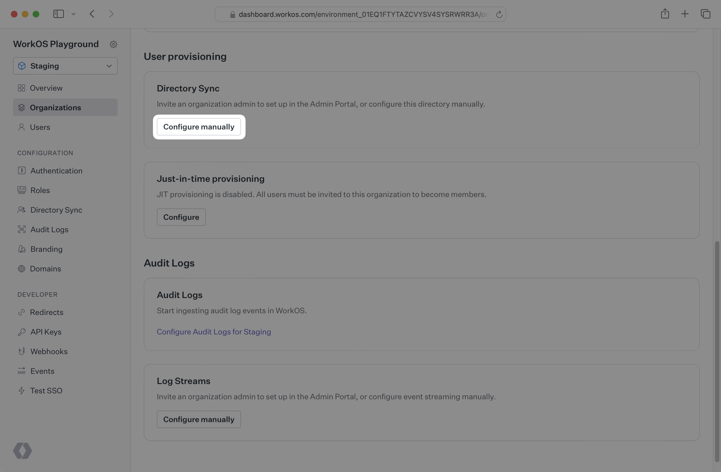Go to API Keys section
The image size is (721, 472).
(x=46, y=332)
